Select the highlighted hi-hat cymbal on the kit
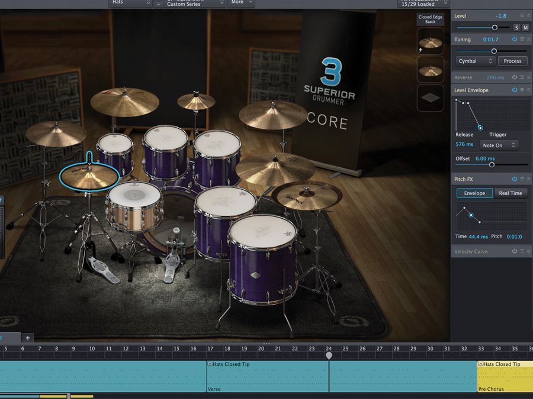533x399 pixels. coord(89,176)
